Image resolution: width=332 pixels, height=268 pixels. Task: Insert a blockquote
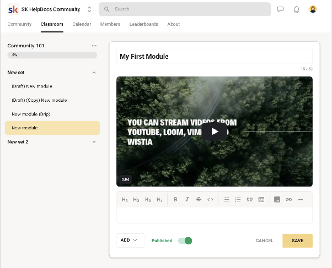coord(250,199)
